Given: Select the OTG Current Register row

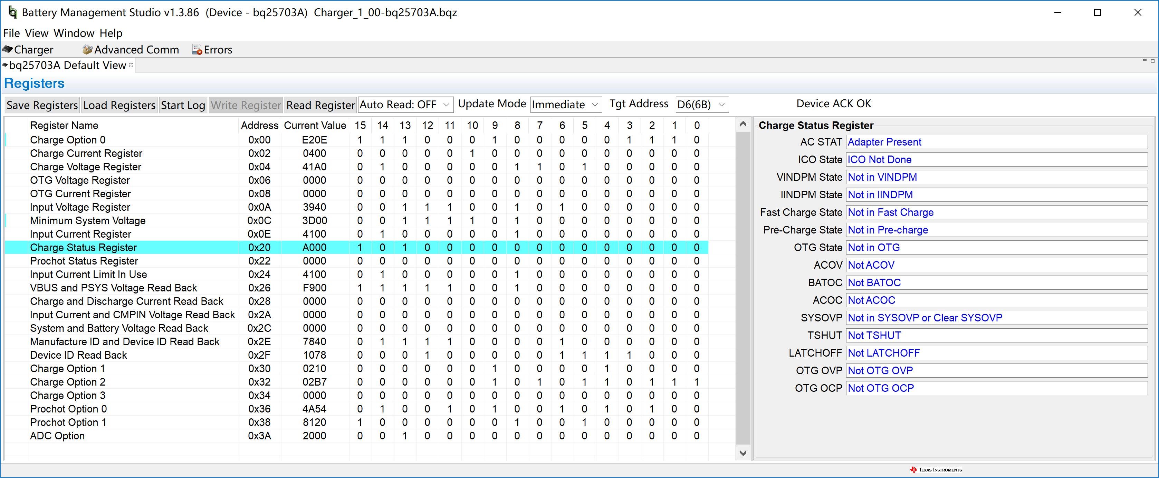Looking at the screenshot, I should click(356, 193).
